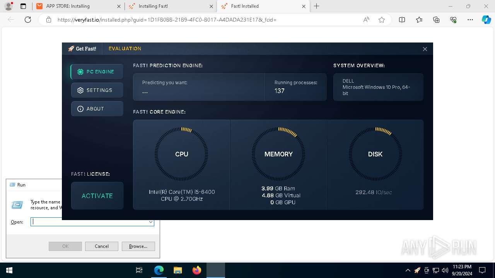This screenshot has width=495, height=278.
Task: Click the EVALUATION label in title bar
Action: (125, 49)
